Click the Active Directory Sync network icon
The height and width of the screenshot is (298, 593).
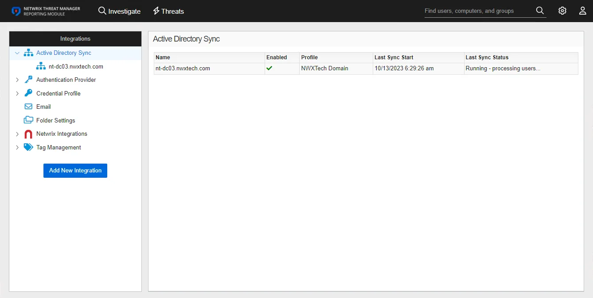click(x=28, y=53)
